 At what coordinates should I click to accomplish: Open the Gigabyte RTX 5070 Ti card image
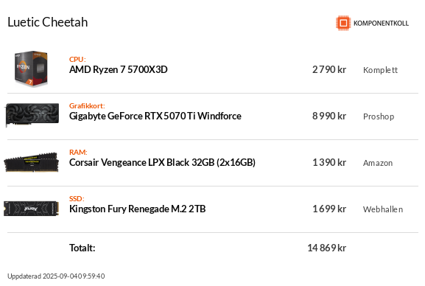32,114
